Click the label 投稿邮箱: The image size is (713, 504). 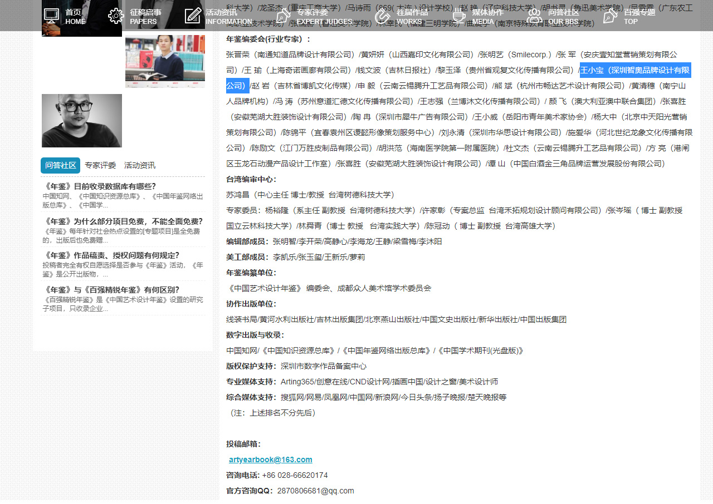coord(243,444)
